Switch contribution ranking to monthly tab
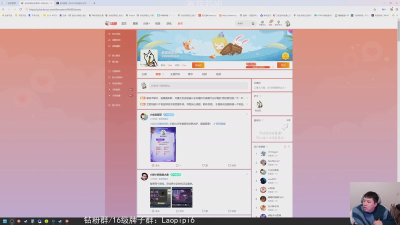The height and width of the screenshot is (225, 400). click(x=288, y=146)
